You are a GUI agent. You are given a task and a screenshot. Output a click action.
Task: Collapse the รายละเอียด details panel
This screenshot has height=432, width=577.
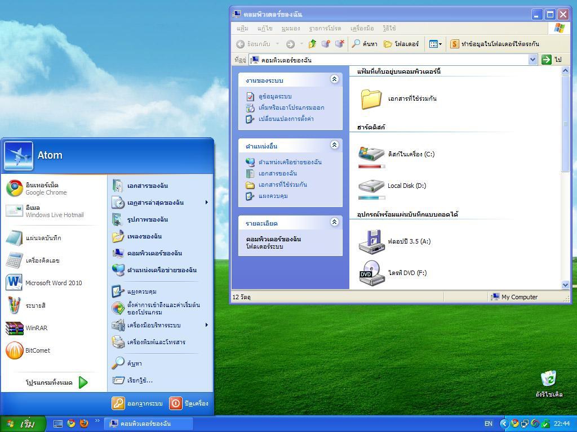334,222
